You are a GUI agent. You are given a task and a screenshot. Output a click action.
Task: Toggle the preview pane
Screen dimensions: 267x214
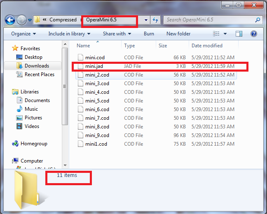(239, 34)
